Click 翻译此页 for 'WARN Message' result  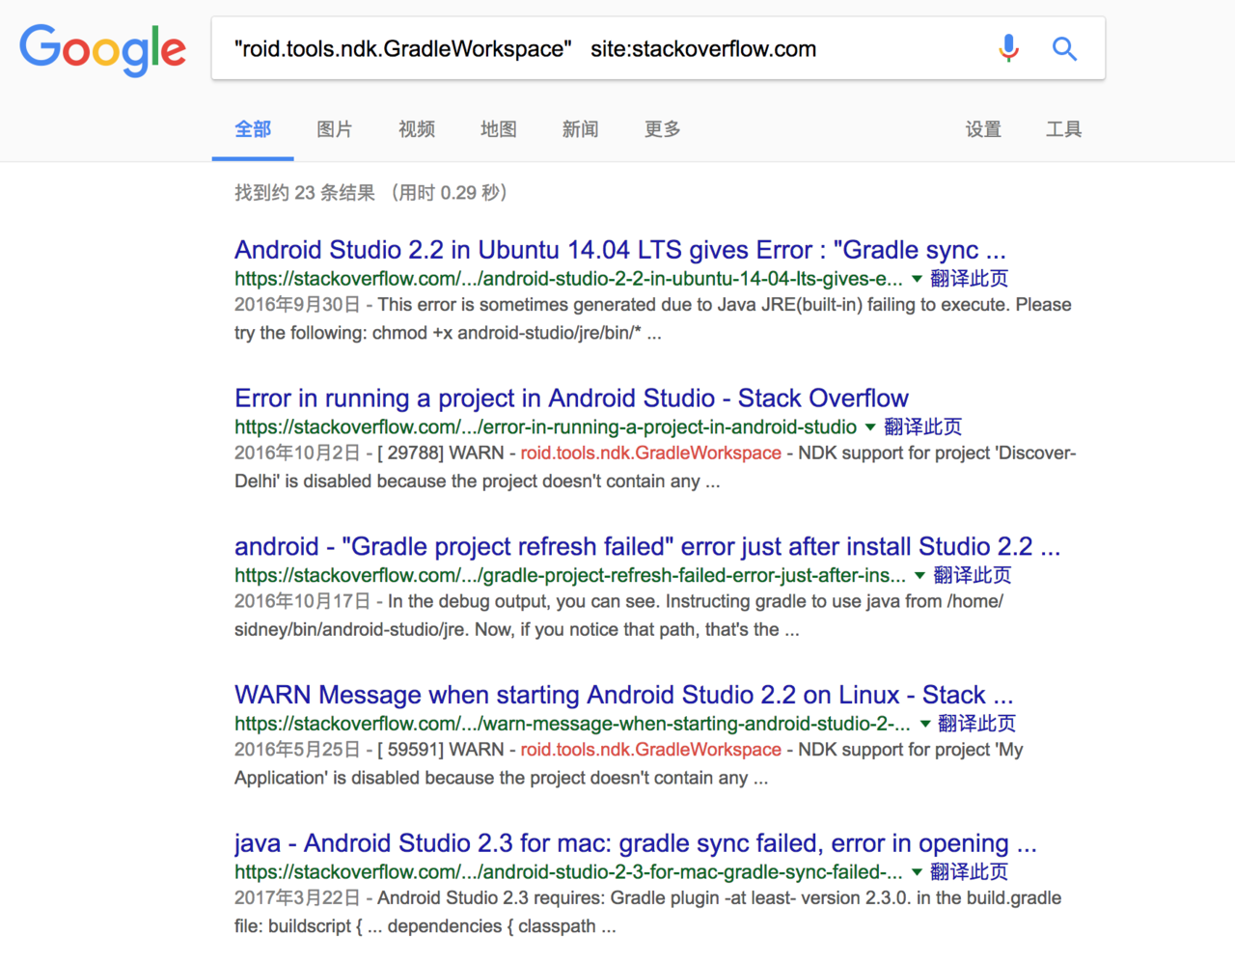977,724
